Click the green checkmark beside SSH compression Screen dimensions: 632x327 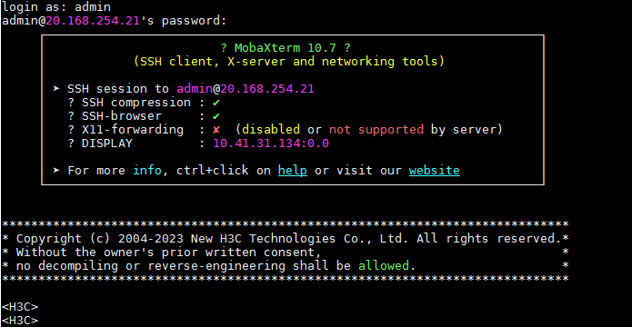tap(216, 103)
